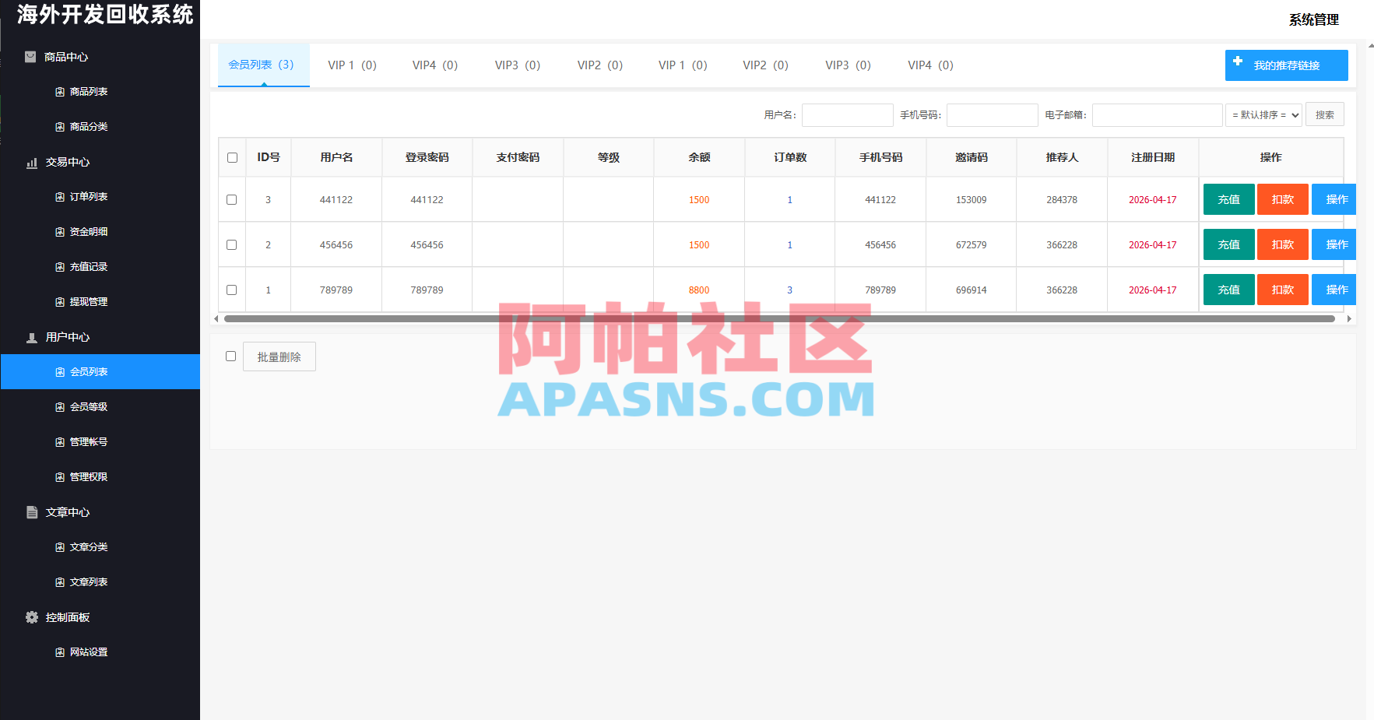This screenshot has height=720, width=1374.
Task: Open 文章分类 in the sidebar
Action: pyautogui.click(x=89, y=547)
